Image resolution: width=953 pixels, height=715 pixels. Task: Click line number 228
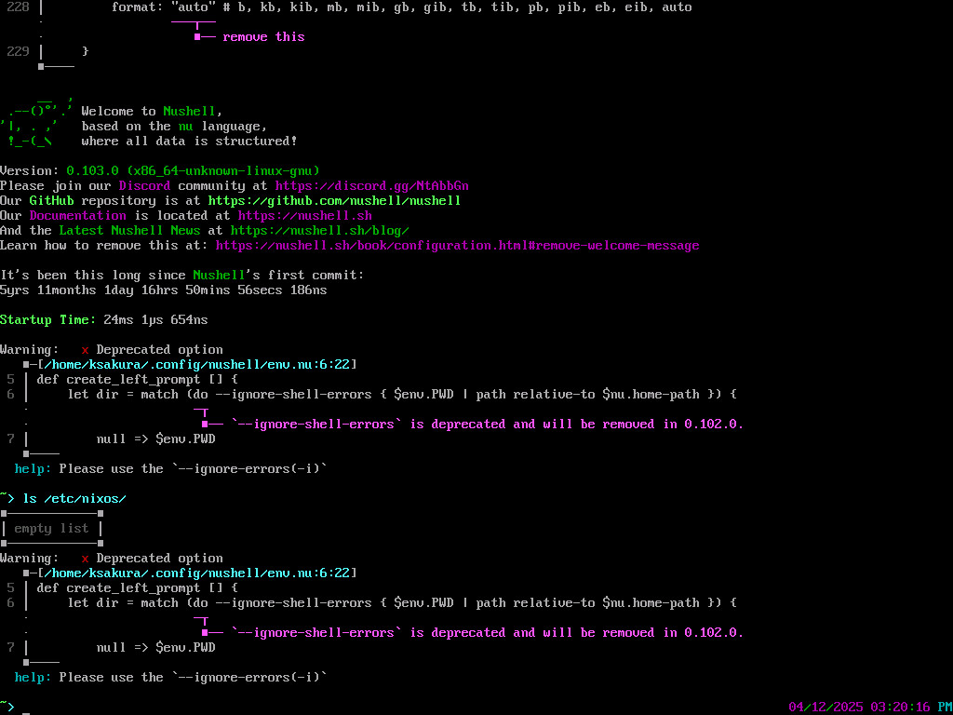coord(19,7)
